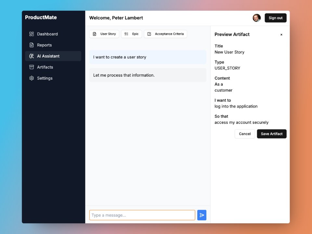Open Settings via the gear icon

pos(31,78)
